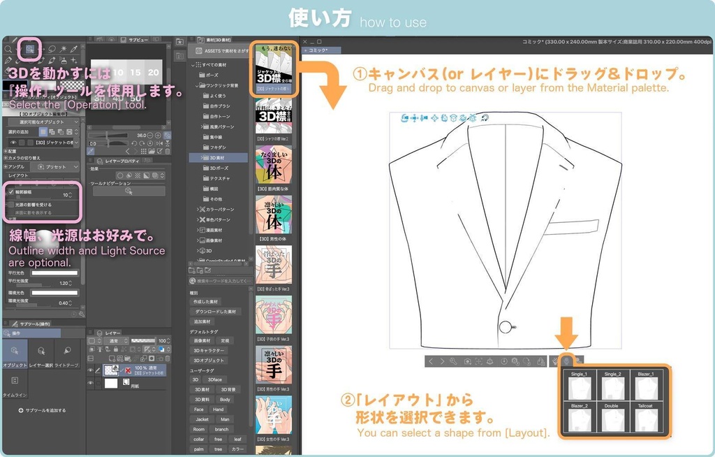Screen dimensions: 715x457
Task: Choose the Object sub tool
Action: point(15,354)
